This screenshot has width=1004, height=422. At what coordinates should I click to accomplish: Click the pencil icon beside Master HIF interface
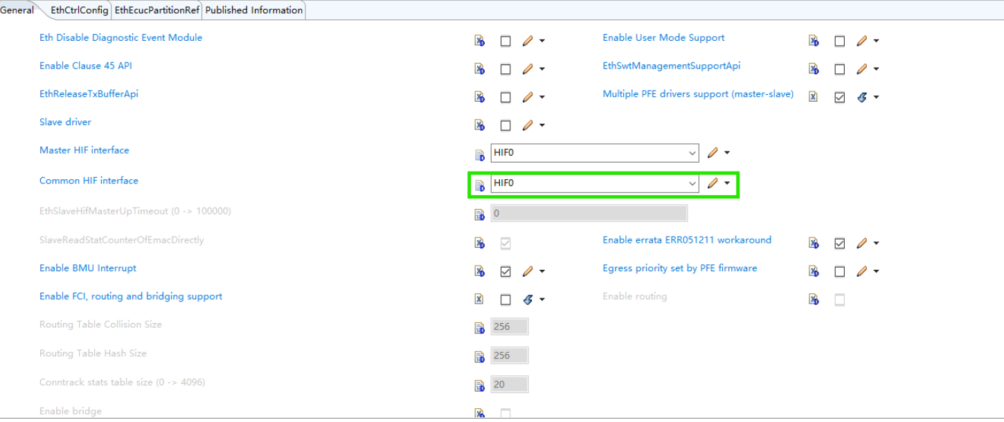[713, 152]
